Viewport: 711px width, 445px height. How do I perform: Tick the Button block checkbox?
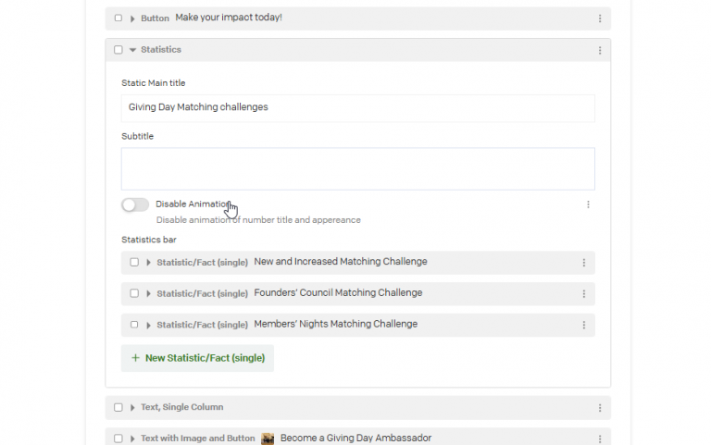point(118,19)
